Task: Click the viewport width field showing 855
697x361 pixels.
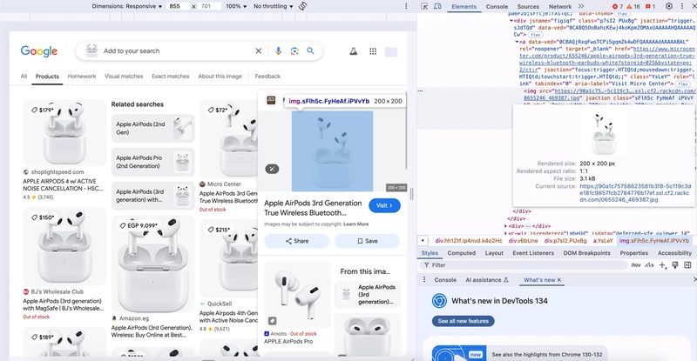Action: [178, 6]
